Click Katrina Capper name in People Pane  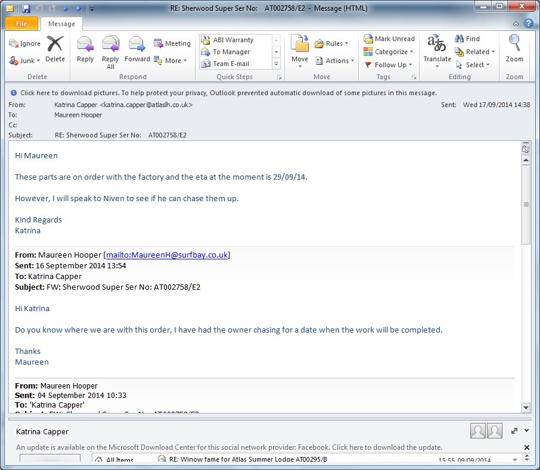coord(42,431)
